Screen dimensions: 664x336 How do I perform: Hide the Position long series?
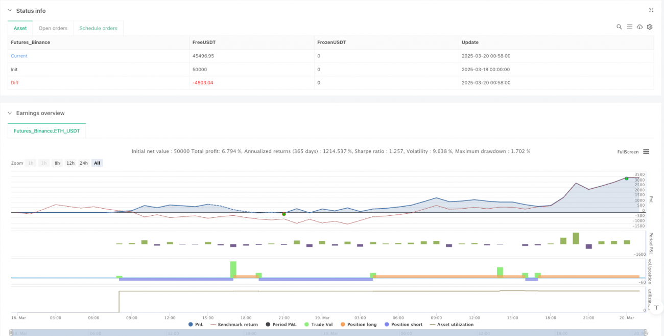tap(358, 324)
